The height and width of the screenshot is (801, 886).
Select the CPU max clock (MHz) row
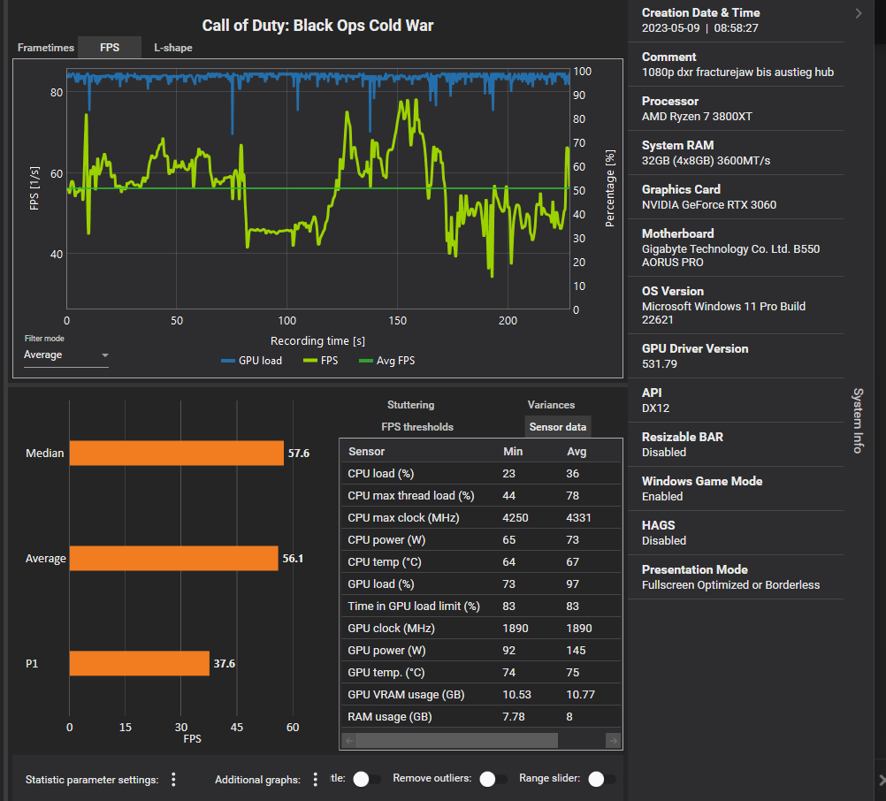(x=481, y=517)
